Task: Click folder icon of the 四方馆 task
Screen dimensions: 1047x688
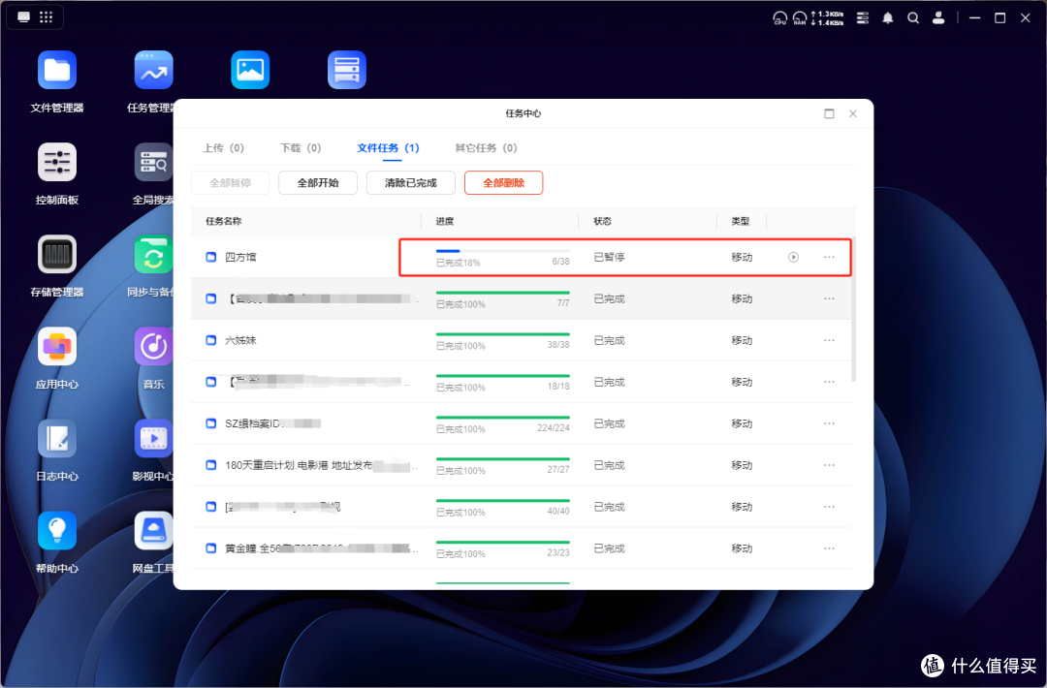Action: tap(211, 257)
